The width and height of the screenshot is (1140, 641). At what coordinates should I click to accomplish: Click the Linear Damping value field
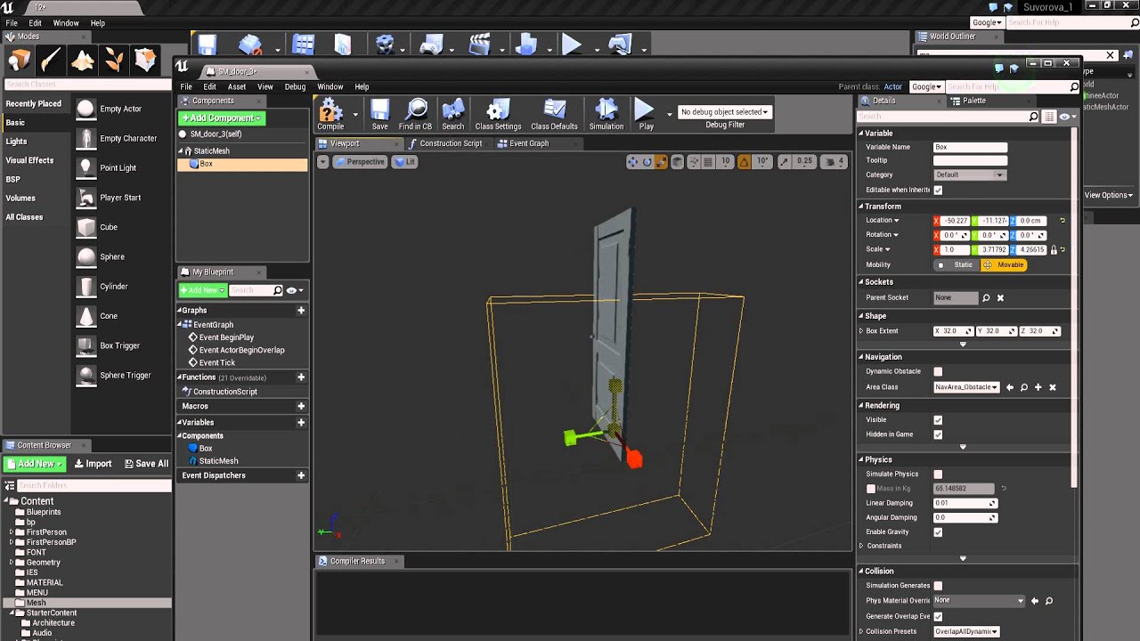pyautogui.click(x=965, y=503)
